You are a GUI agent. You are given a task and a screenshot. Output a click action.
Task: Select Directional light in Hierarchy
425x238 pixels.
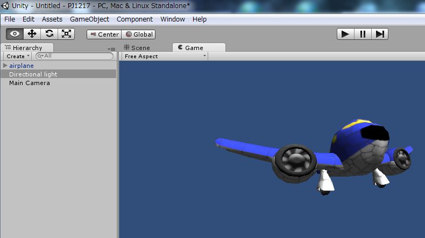point(33,74)
